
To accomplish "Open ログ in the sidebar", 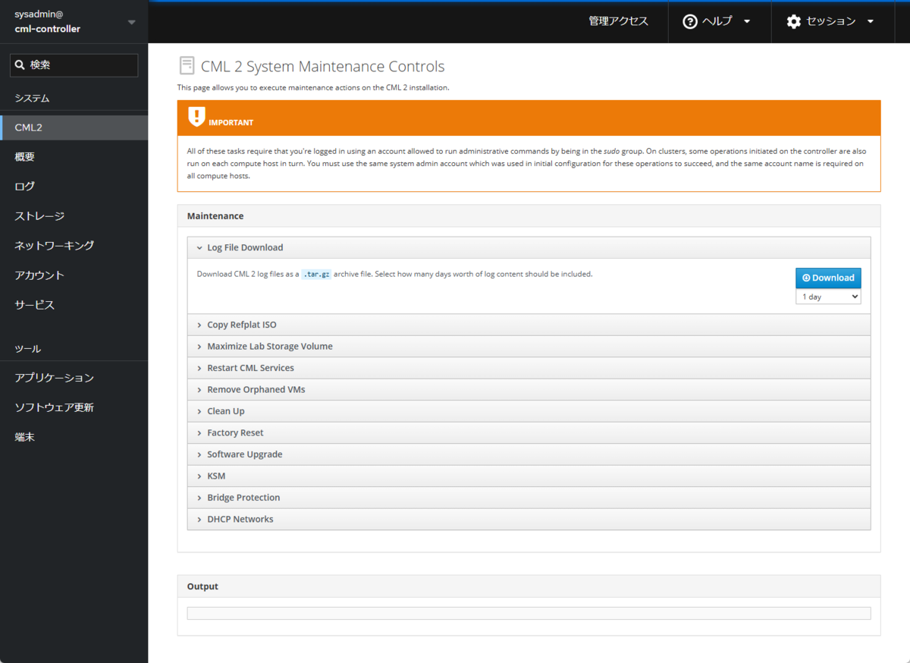I will coord(74,187).
